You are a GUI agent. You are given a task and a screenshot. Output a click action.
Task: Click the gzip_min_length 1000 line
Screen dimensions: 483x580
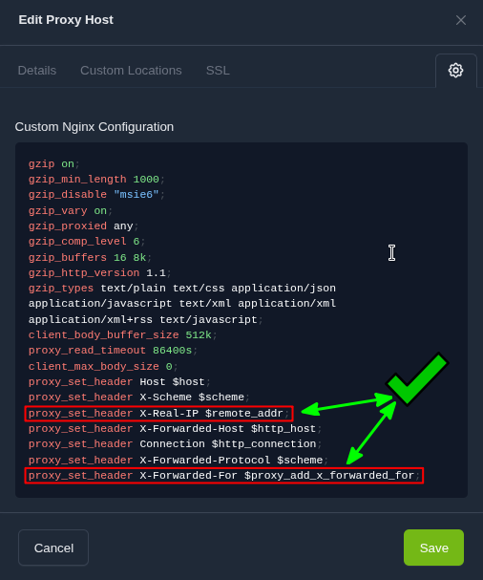(x=96, y=180)
